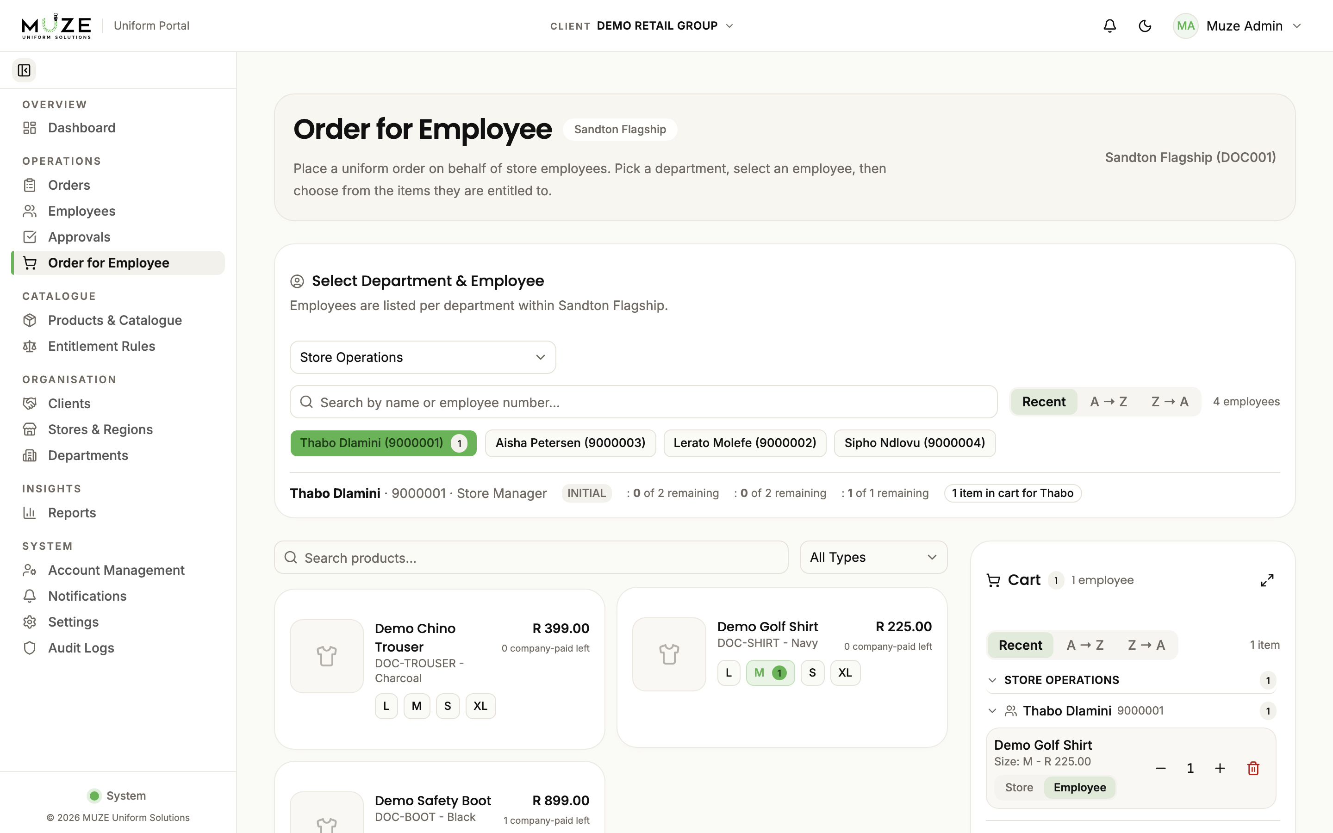Click the Reports chart icon

click(x=30, y=512)
